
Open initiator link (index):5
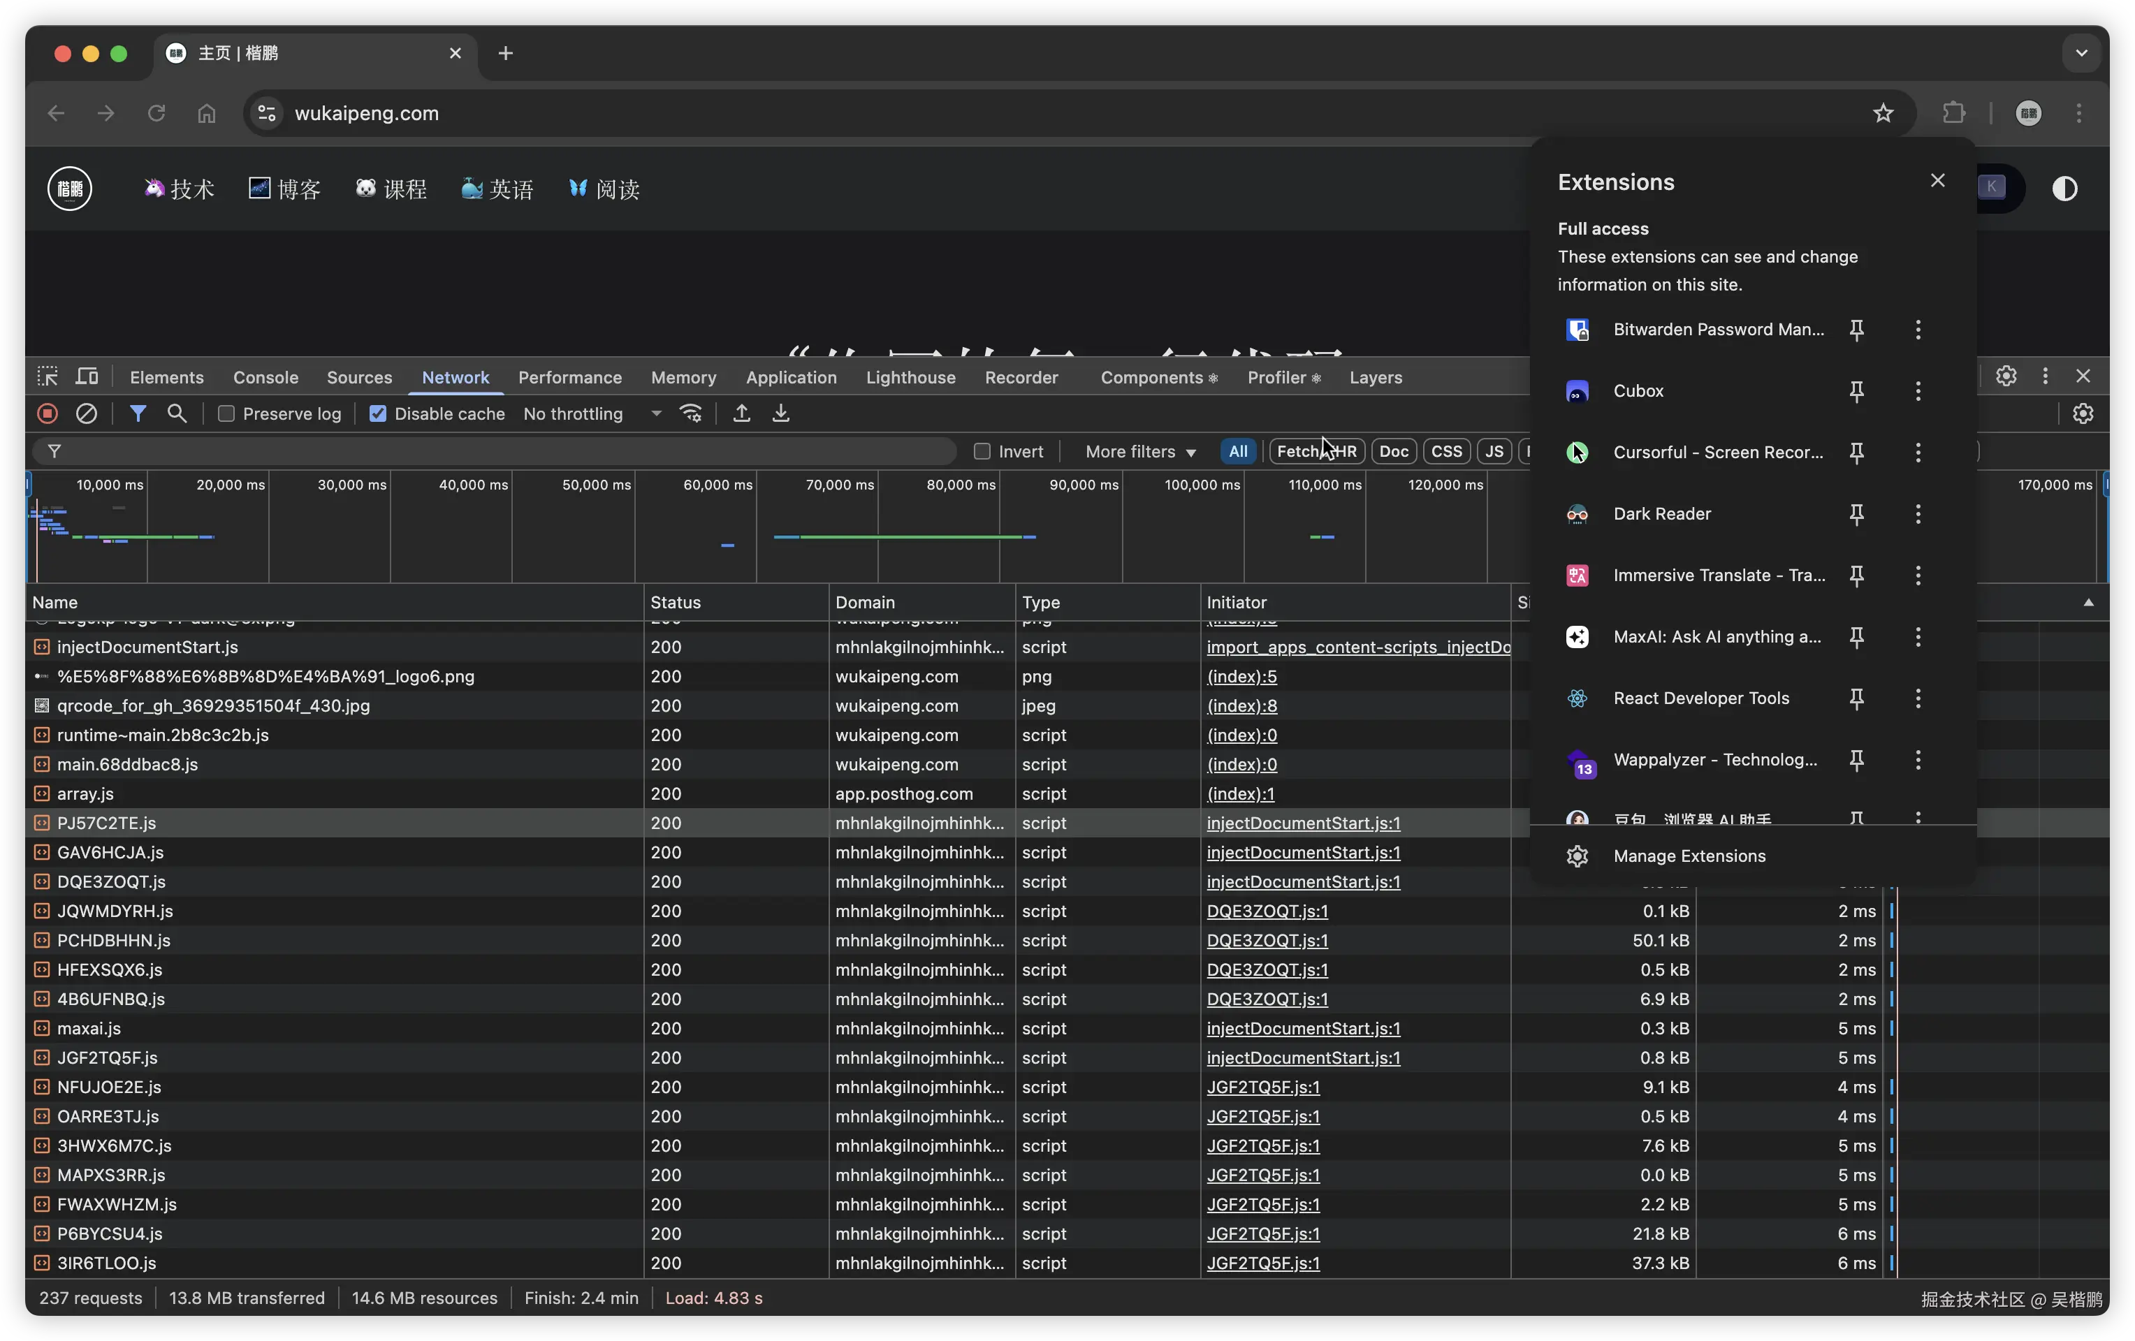click(x=1241, y=676)
